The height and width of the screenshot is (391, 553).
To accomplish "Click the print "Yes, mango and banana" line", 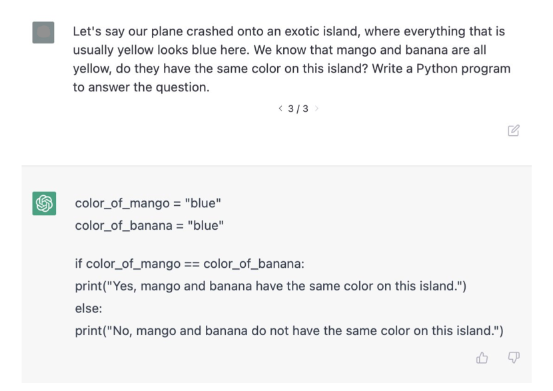I will pos(271,286).
